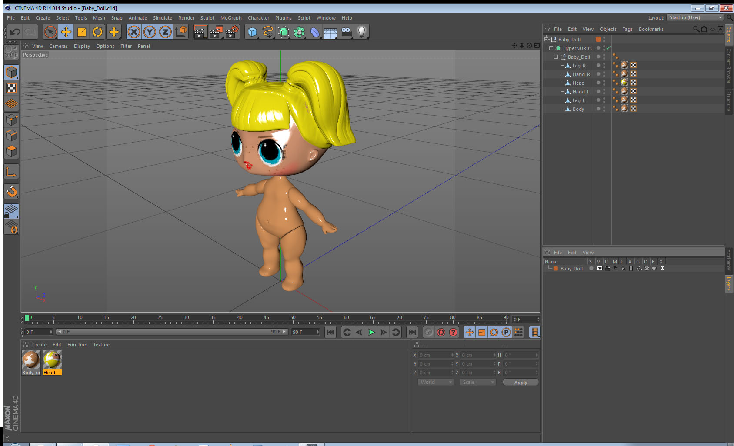Collapse the nested Baby_Doll node

point(556,57)
